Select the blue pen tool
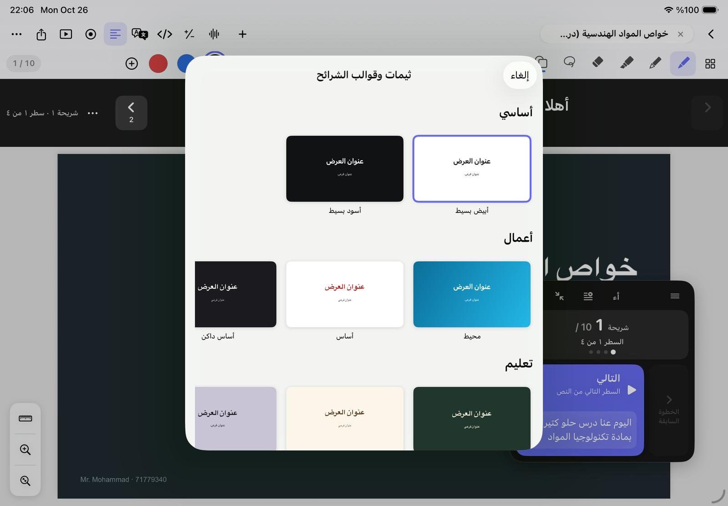 click(682, 64)
